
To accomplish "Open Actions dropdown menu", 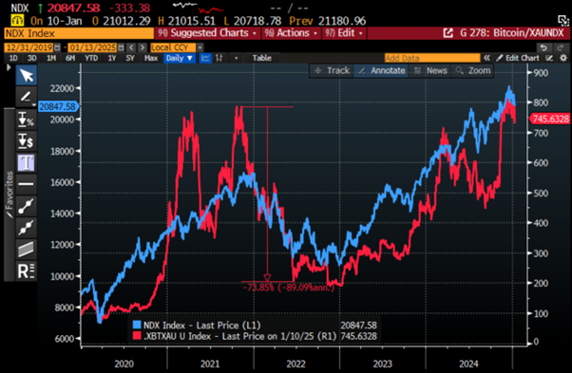I will (x=291, y=33).
